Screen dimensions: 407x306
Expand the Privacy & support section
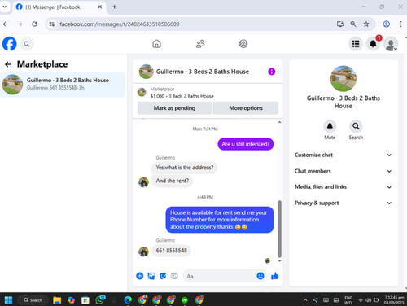344,203
